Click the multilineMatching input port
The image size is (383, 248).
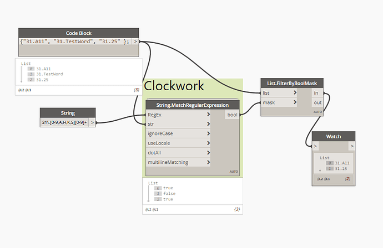(x=178, y=162)
